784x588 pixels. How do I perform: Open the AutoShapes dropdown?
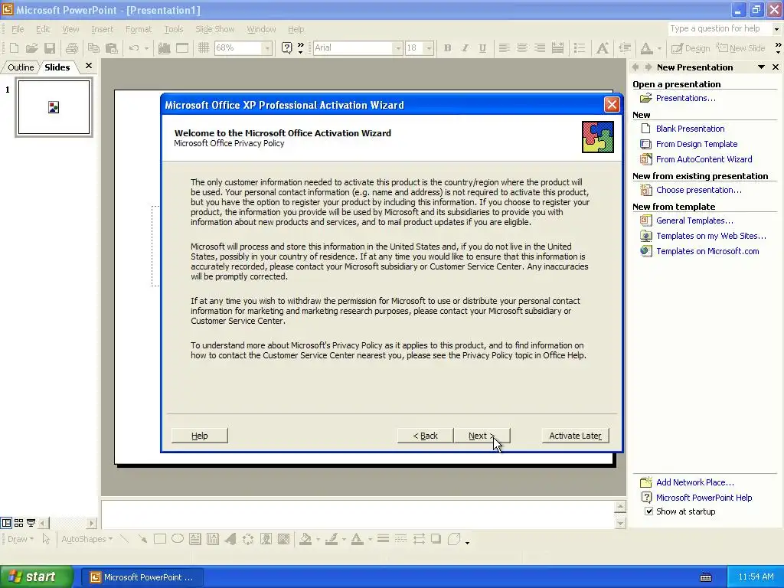coord(87,539)
